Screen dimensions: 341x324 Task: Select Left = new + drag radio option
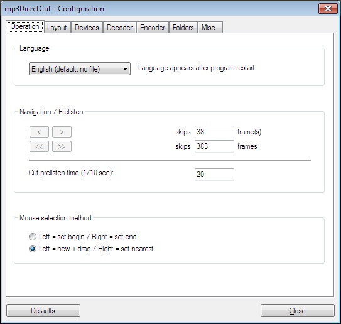(x=91, y=249)
